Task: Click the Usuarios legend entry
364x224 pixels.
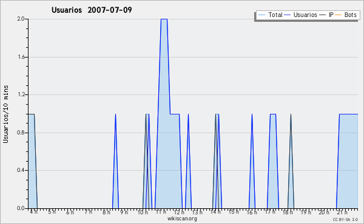Action: tap(301, 15)
